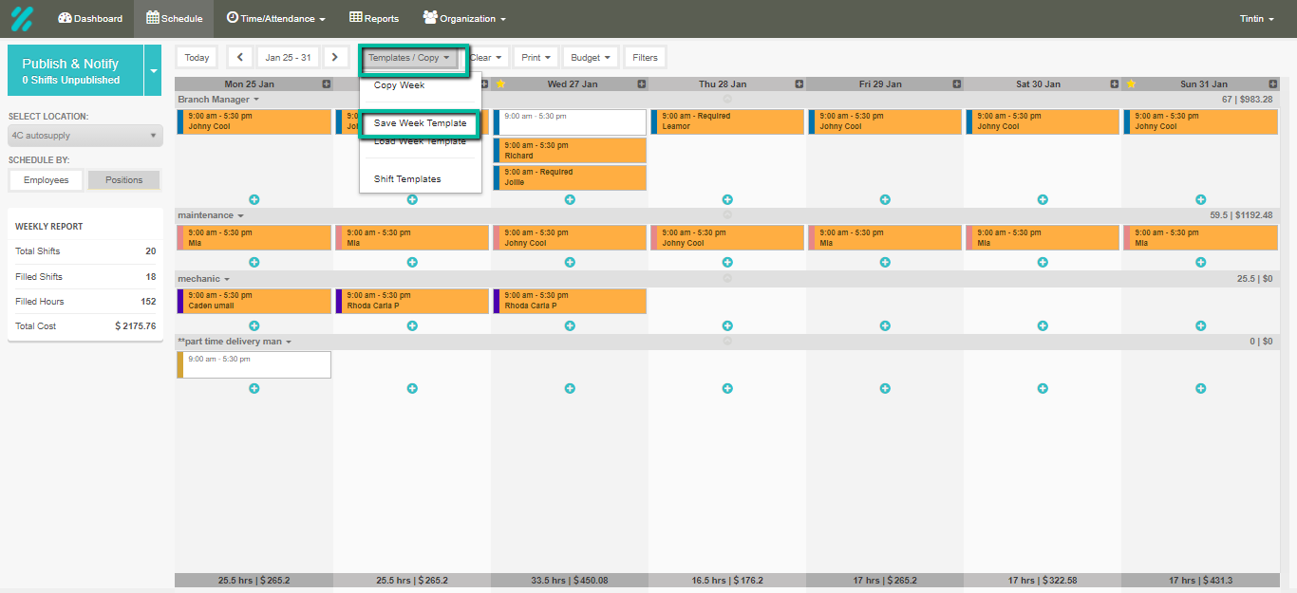
Task: Click plus icon on Sat 30 Jan header
Action: tap(1114, 83)
